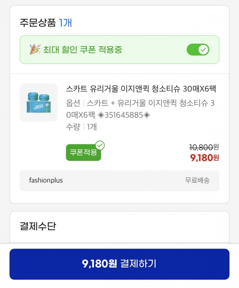This screenshot has width=239, height=288.
Task: Expand the 결제수단 payment section
Action: [38, 226]
